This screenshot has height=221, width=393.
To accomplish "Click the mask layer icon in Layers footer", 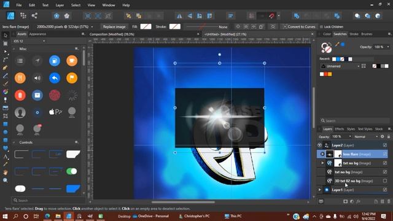I will coord(345,201).
